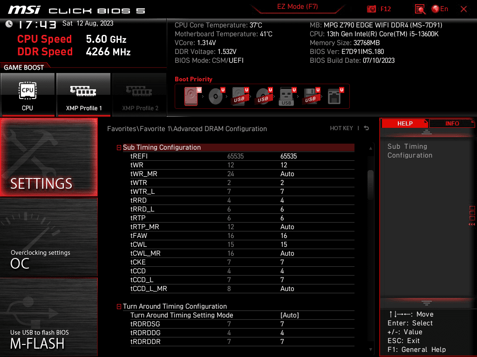Close the BIOS with the X icon
Image resolution: width=477 pixels, height=357 pixels.
coord(463,9)
